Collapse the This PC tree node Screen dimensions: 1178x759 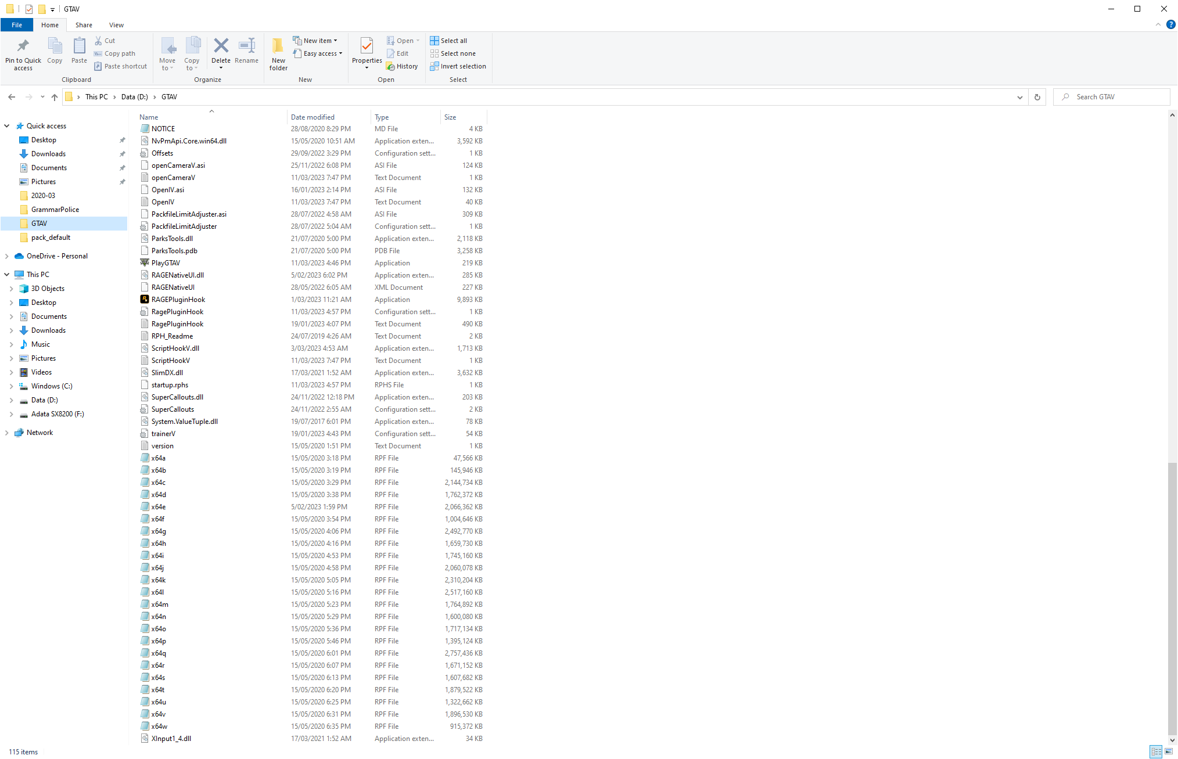click(x=6, y=275)
